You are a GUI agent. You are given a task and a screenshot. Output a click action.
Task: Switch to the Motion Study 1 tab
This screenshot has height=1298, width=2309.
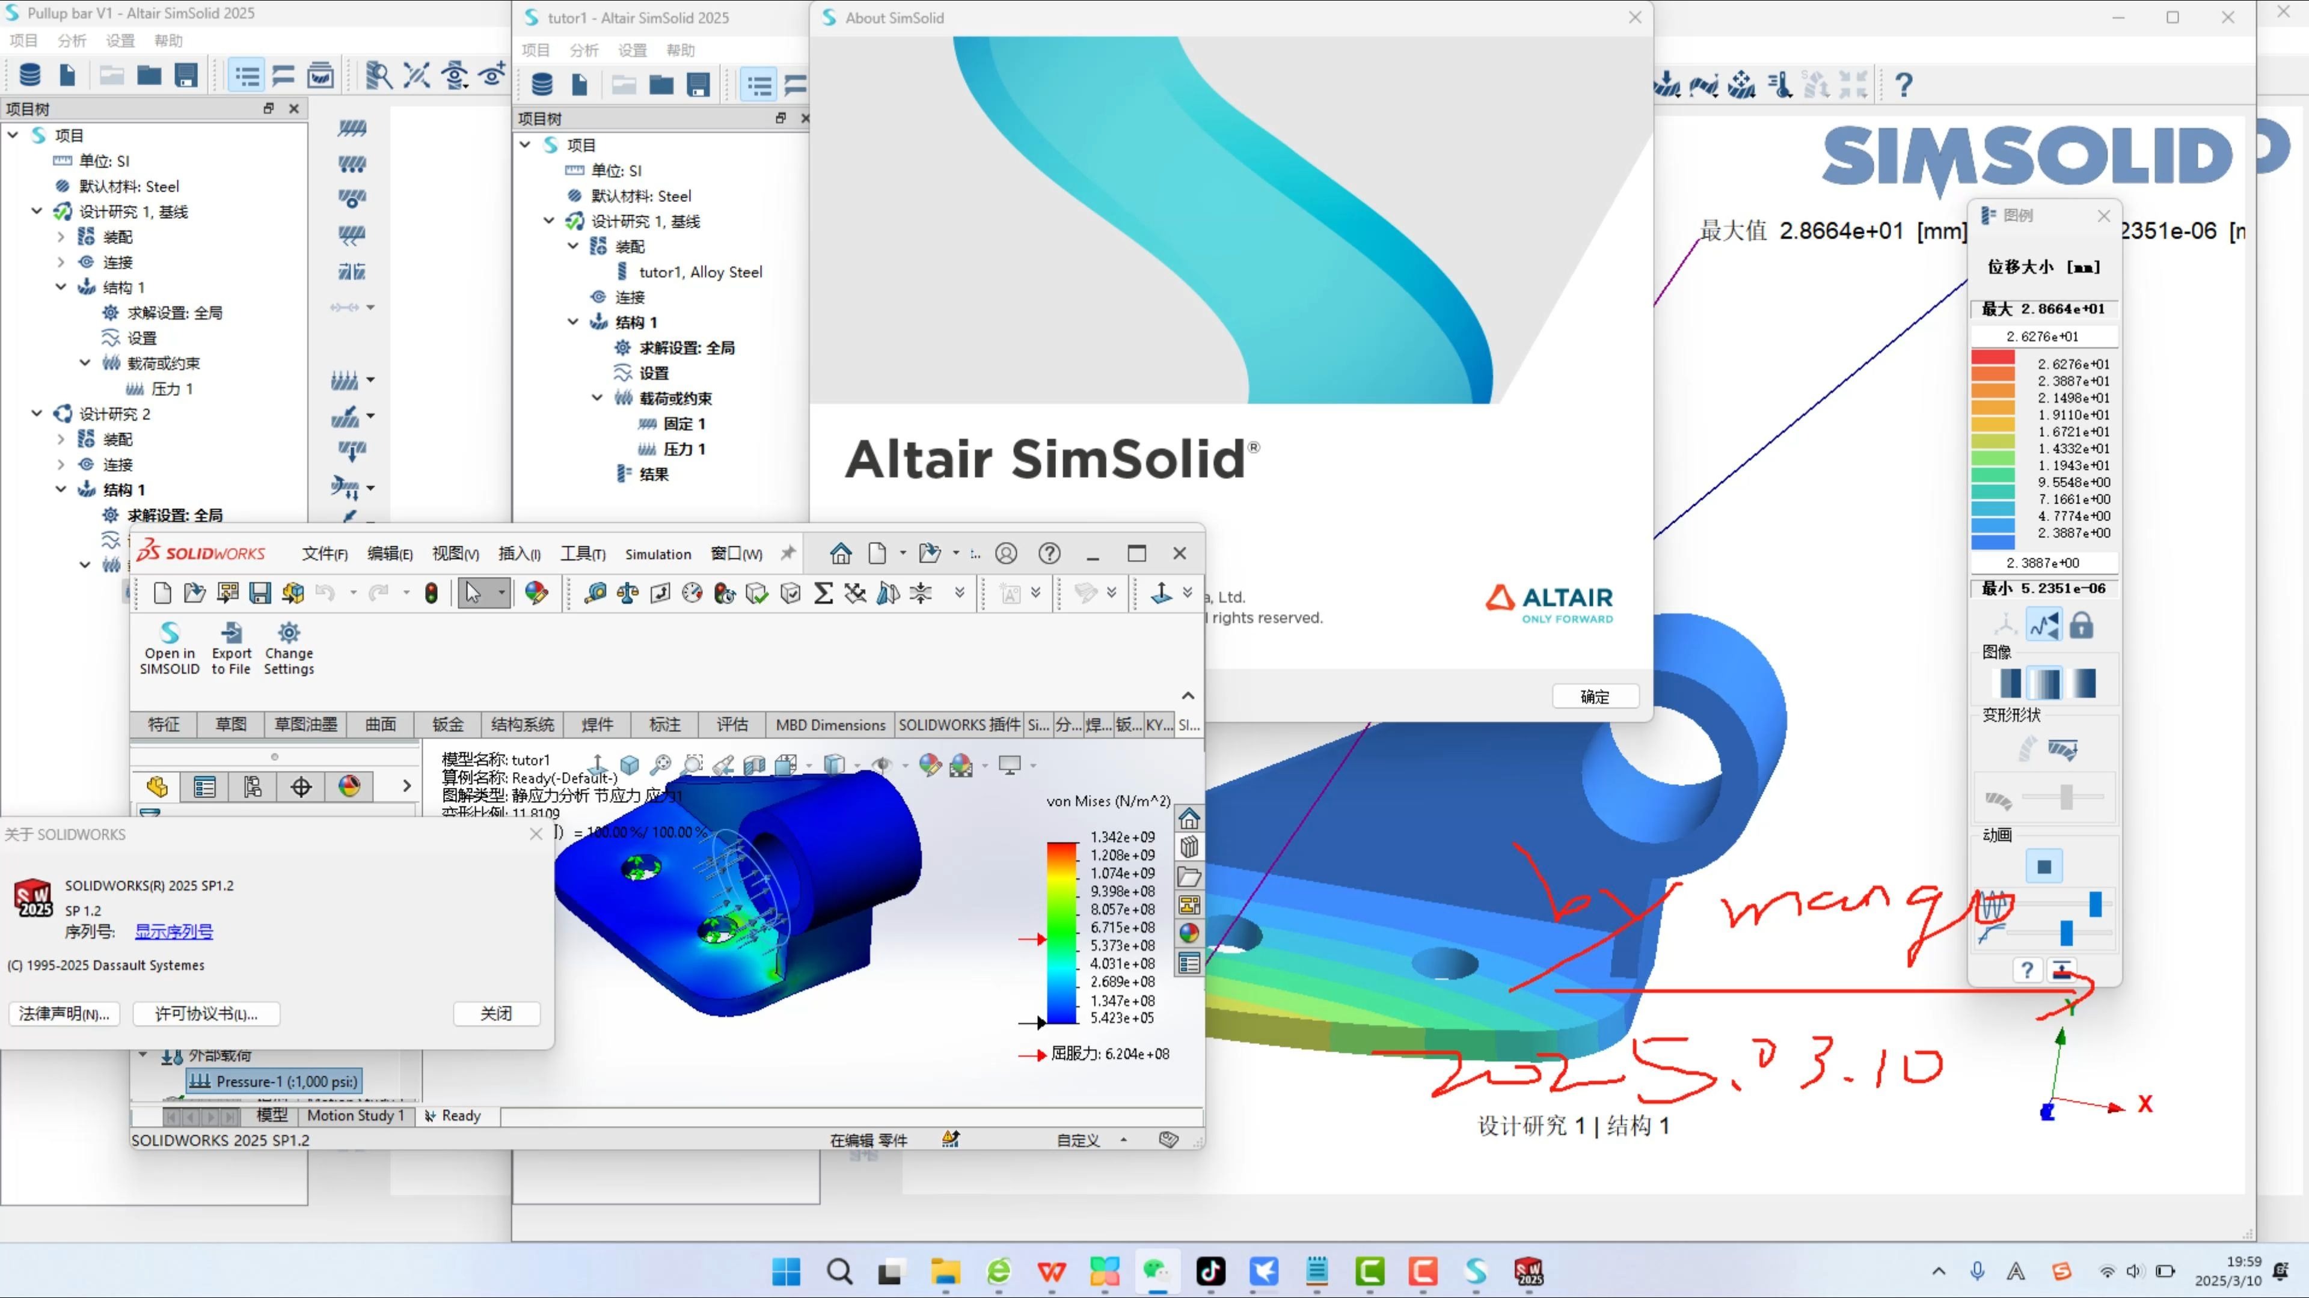pyautogui.click(x=356, y=1115)
